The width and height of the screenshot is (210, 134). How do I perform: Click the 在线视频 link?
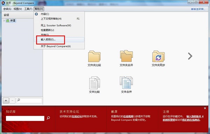128,117
